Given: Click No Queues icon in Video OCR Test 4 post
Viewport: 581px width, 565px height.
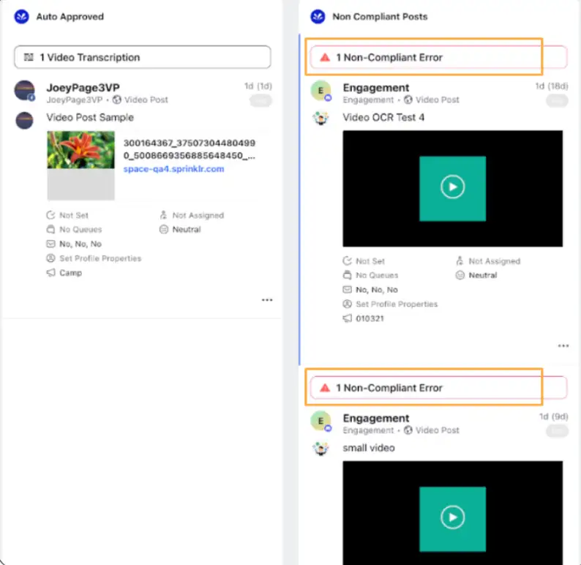Looking at the screenshot, I should [347, 275].
